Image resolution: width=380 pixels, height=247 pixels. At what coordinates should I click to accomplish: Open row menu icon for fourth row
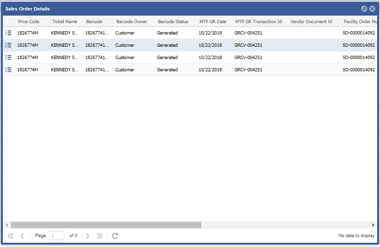click(8, 70)
